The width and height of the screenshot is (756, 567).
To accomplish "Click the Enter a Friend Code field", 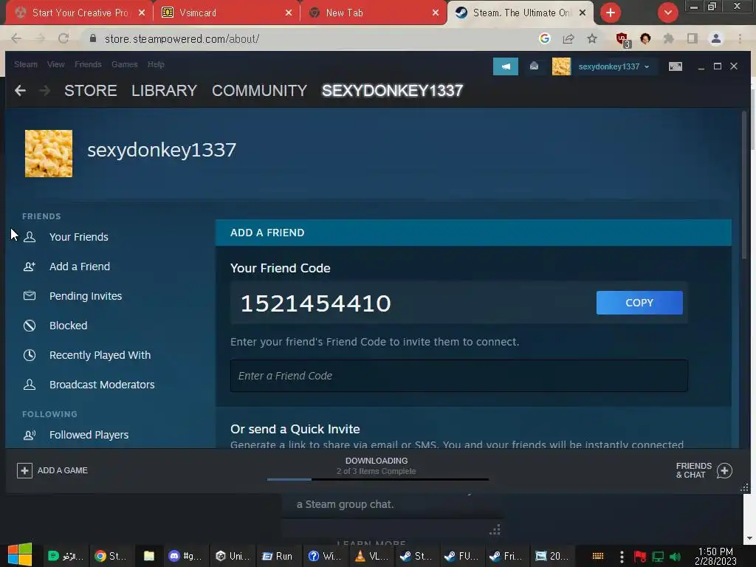I will coord(459,376).
